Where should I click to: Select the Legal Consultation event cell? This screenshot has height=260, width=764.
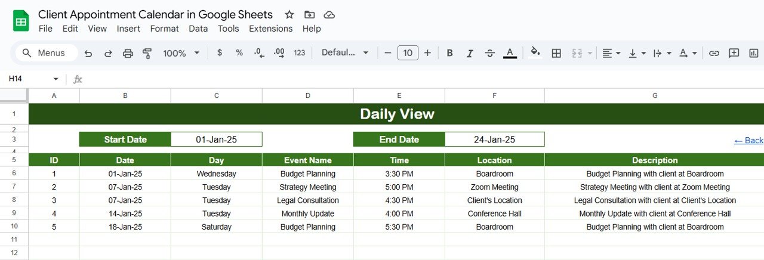[307, 200]
